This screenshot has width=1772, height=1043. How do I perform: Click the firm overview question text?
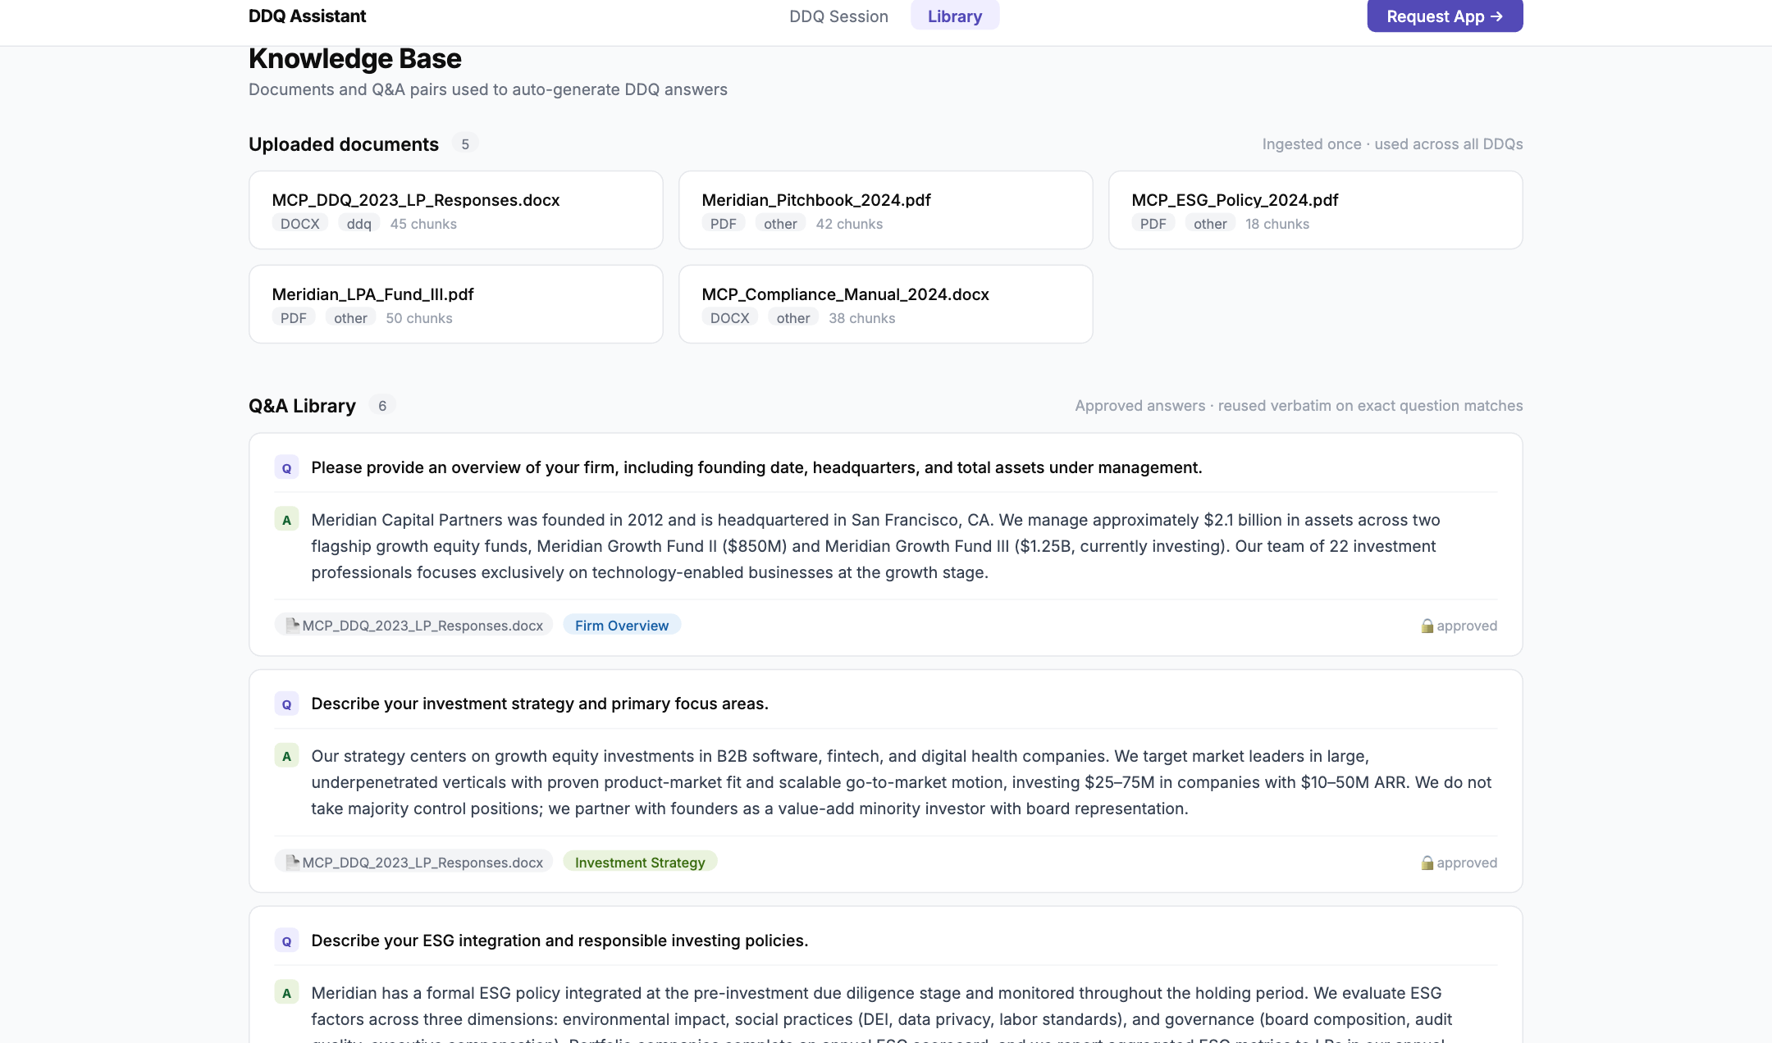click(x=756, y=468)
